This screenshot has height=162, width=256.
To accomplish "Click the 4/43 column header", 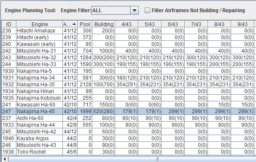I will pos(127,24).
